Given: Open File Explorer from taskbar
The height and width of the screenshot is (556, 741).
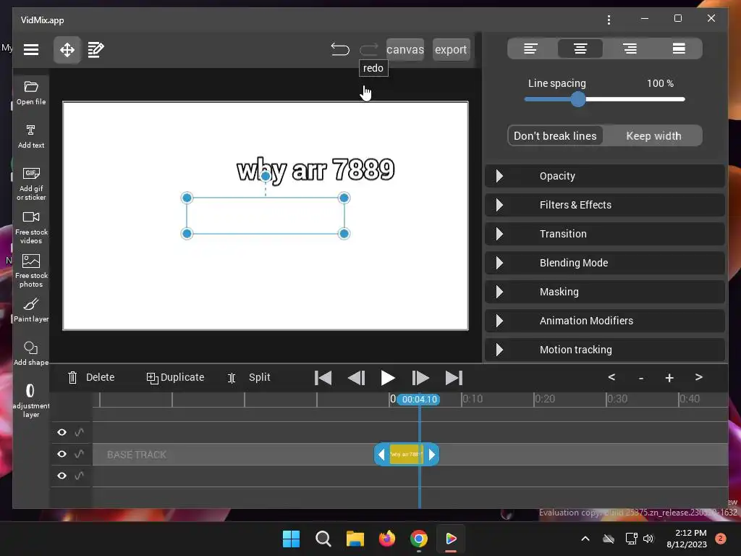Looking at the screenshot, I should (x=355, y=539).
